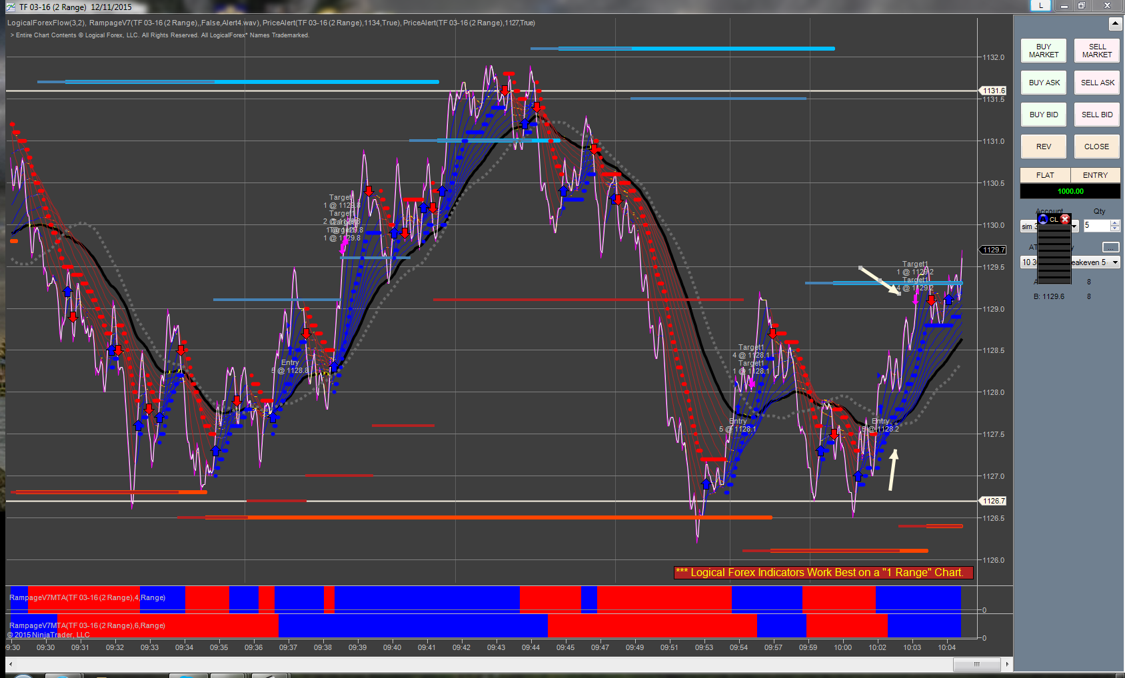Click the RampageV7MTA 6,Range panel label
The image size is (1125, 678).
click(x=87, y=625)
